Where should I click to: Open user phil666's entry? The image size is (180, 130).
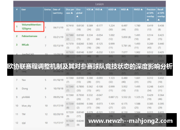coord(26,97)
